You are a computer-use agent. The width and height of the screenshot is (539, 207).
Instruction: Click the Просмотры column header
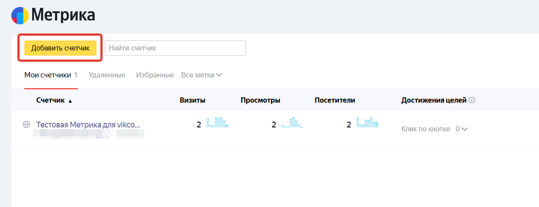tap(261, 101)
